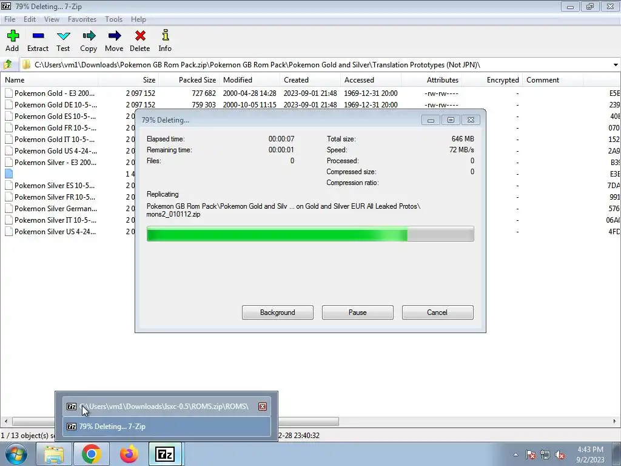Click the Info toolbar icon

(x=165, y=41)
